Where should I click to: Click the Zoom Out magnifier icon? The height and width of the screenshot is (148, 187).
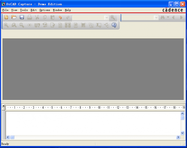14,25
